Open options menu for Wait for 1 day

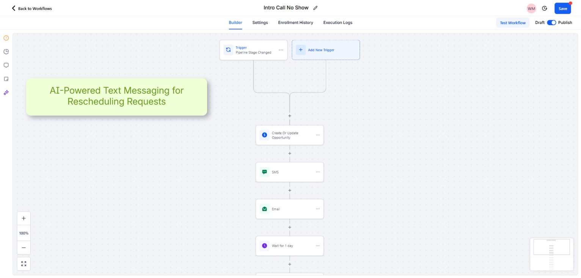pyautogui.click(x=318, y=246)
